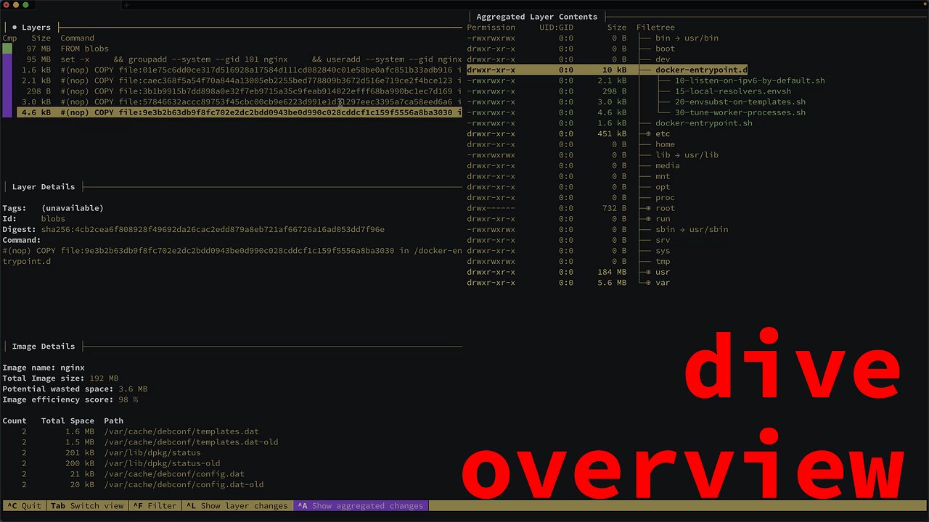This screenshot has width=929, height=522.
Task: Click the Command column header in Layers
Action: (77, 38)
